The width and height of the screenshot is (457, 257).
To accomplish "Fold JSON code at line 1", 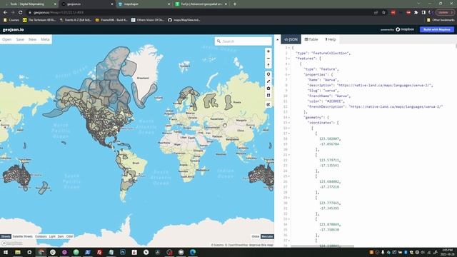I will click(x=288, y=48).
